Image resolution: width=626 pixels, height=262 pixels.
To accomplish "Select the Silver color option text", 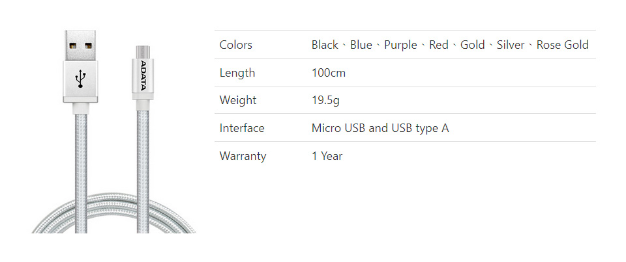I will 510,45.
